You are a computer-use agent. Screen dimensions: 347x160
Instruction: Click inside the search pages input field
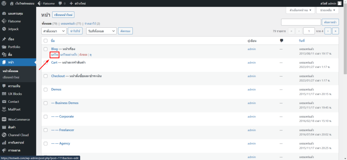301,22
